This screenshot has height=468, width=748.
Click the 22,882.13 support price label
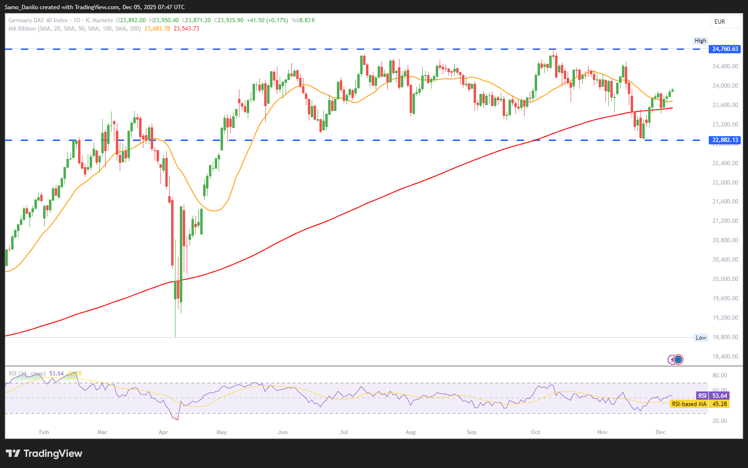tap(725, 140)
